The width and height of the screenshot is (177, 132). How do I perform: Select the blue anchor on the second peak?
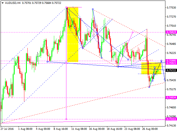[x=93, y=9]
